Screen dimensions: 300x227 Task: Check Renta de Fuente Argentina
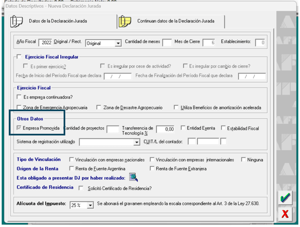[x=72, y=169]
